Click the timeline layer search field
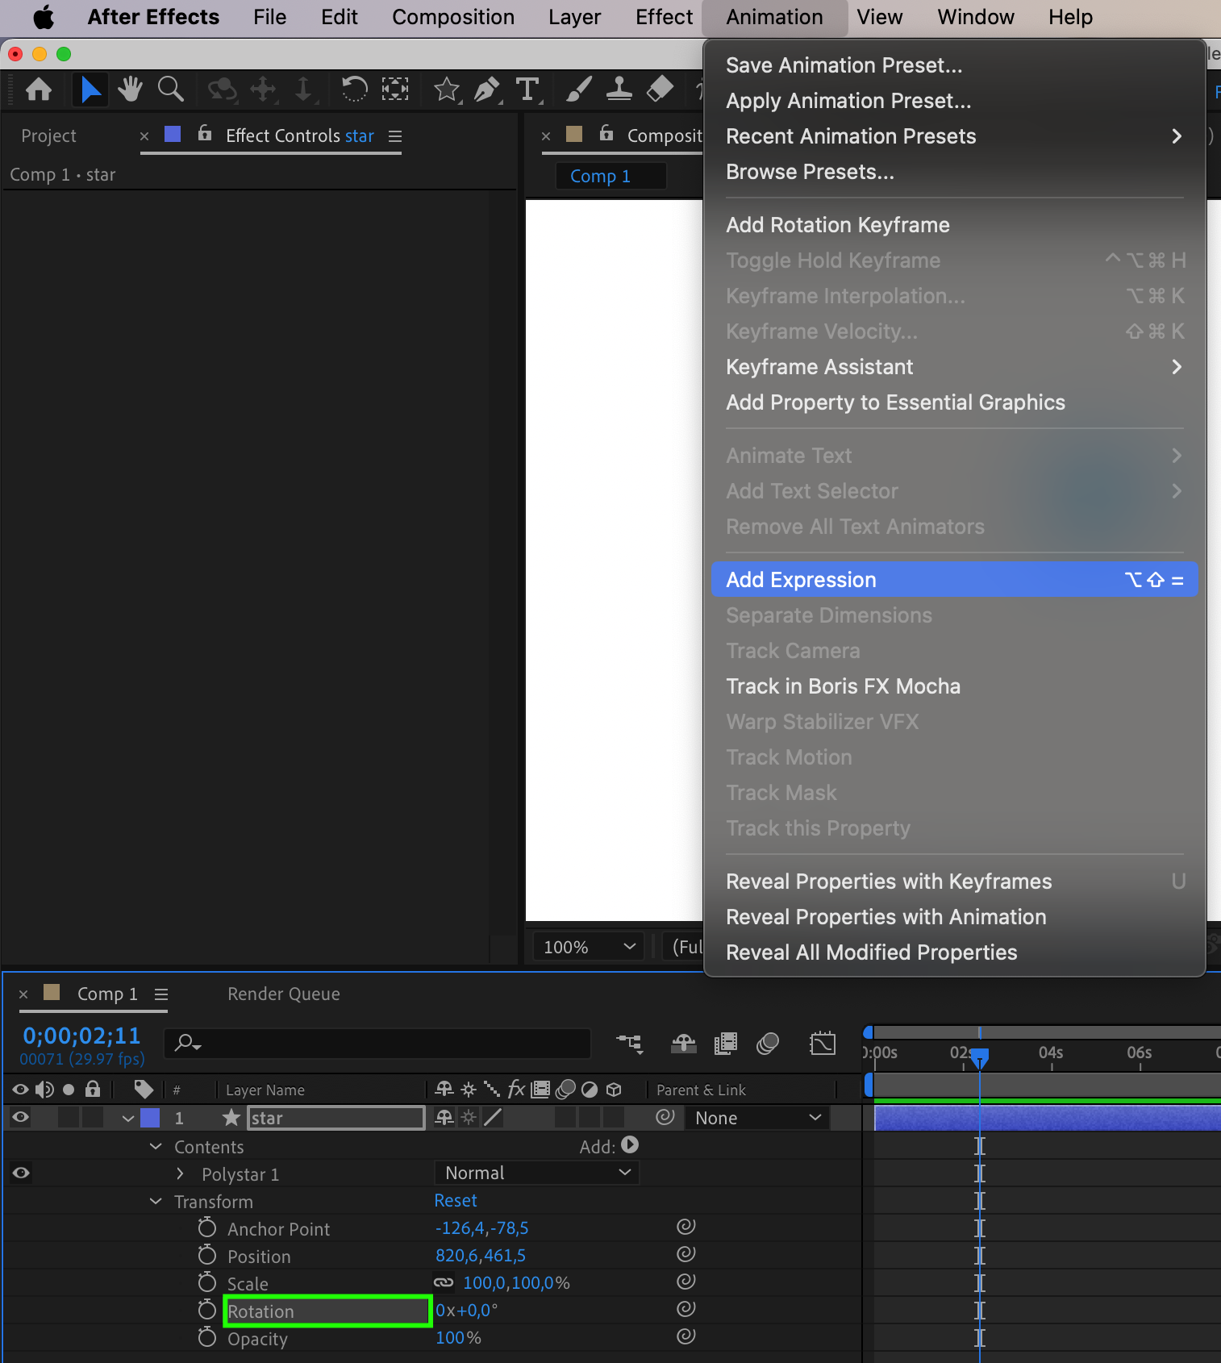Image resolution: width=1221 pixels, height=1363 pixels. (387, 1043)
